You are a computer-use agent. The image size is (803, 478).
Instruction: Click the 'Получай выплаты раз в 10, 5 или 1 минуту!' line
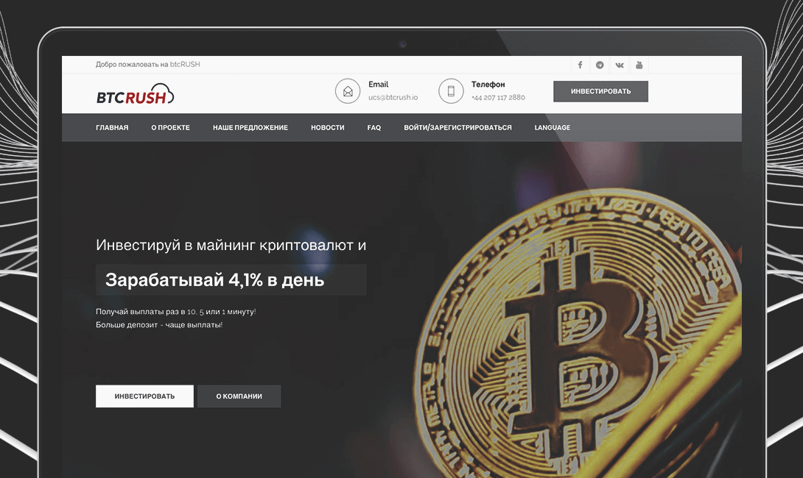[x=175, y=311]
